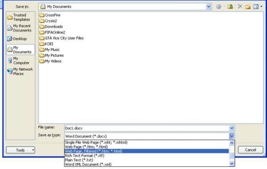The height and width of the screenshot is (169, 267).
Task: Expand the Save in dropdown
Action: pyautogui.click(x=209, y=7)
